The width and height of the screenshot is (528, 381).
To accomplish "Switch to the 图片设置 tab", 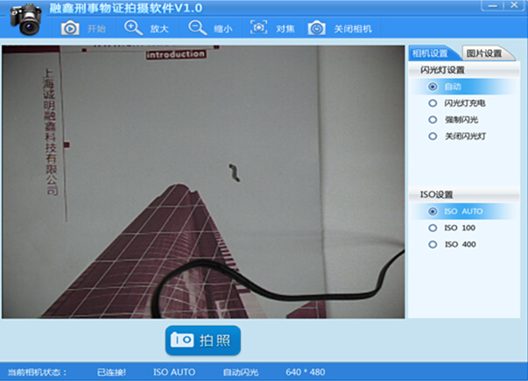I will 487,53.
